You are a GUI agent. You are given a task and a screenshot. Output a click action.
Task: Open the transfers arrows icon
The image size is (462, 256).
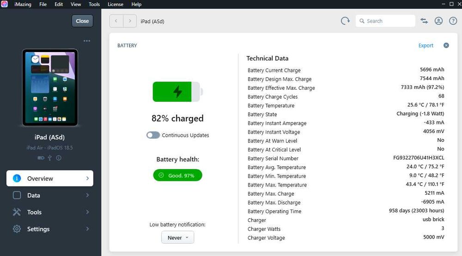coord(424,21)
